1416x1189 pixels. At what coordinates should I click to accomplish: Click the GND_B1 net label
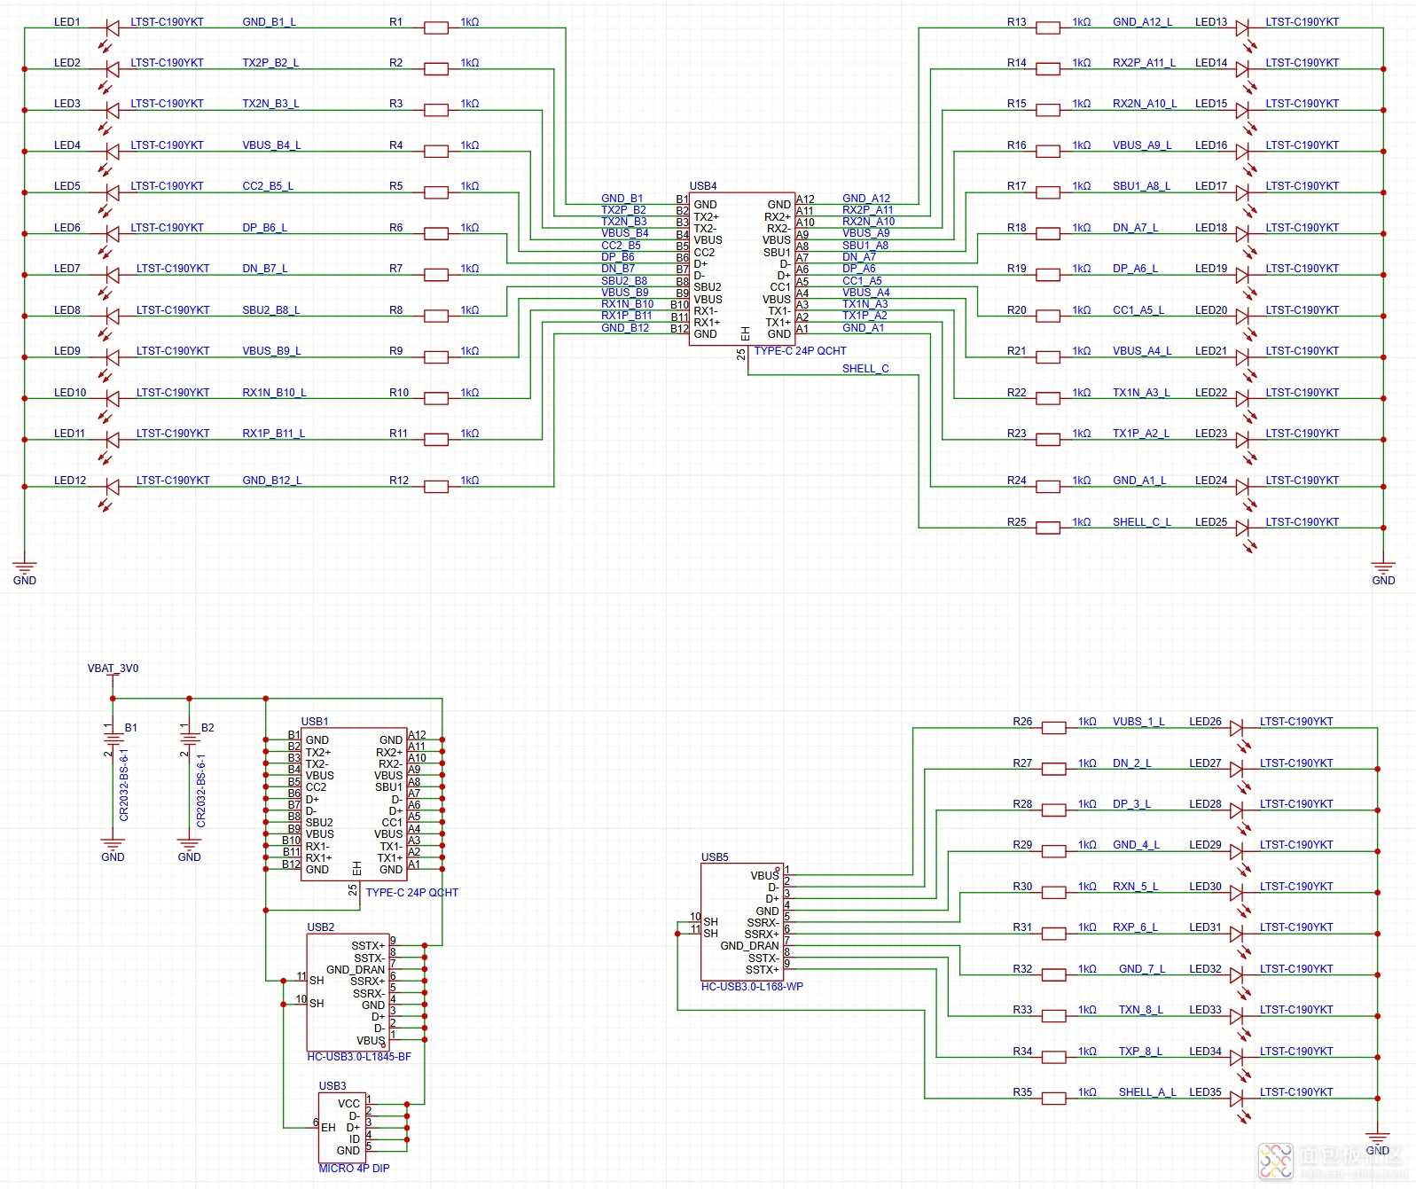[622, 199]
